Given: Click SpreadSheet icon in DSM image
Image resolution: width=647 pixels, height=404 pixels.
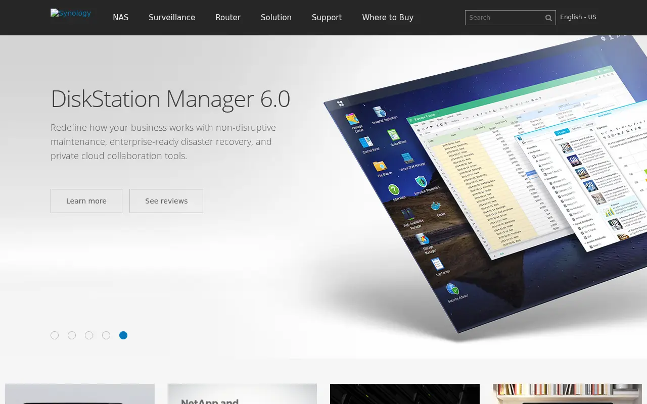Looking at the screenshot, I should coord(394,136).
